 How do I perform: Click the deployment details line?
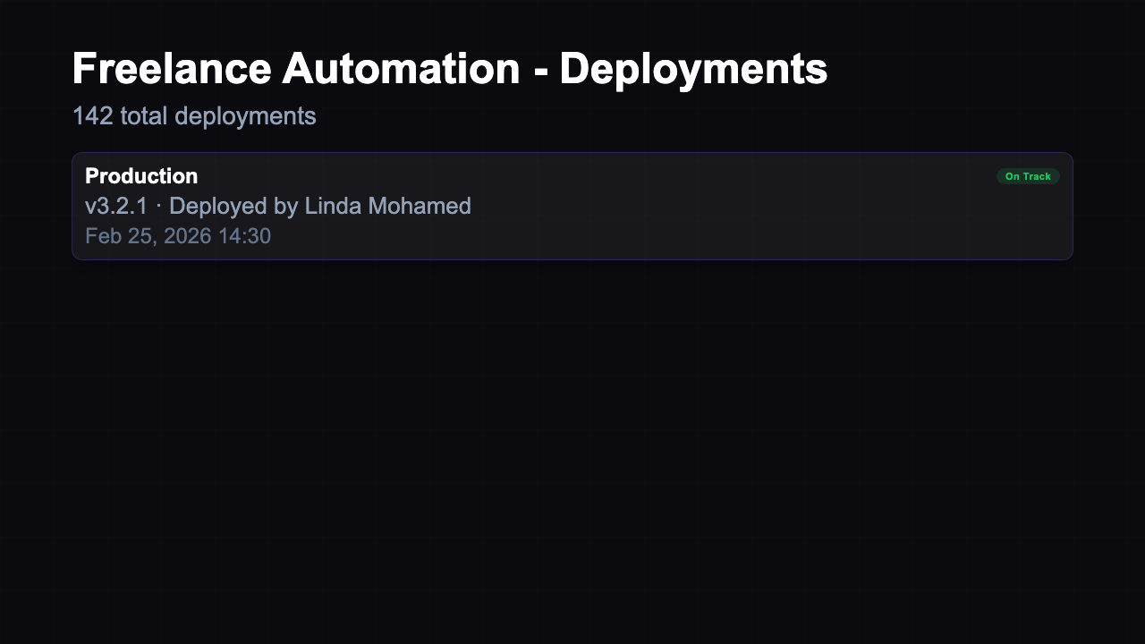click(x=278, y=206)
